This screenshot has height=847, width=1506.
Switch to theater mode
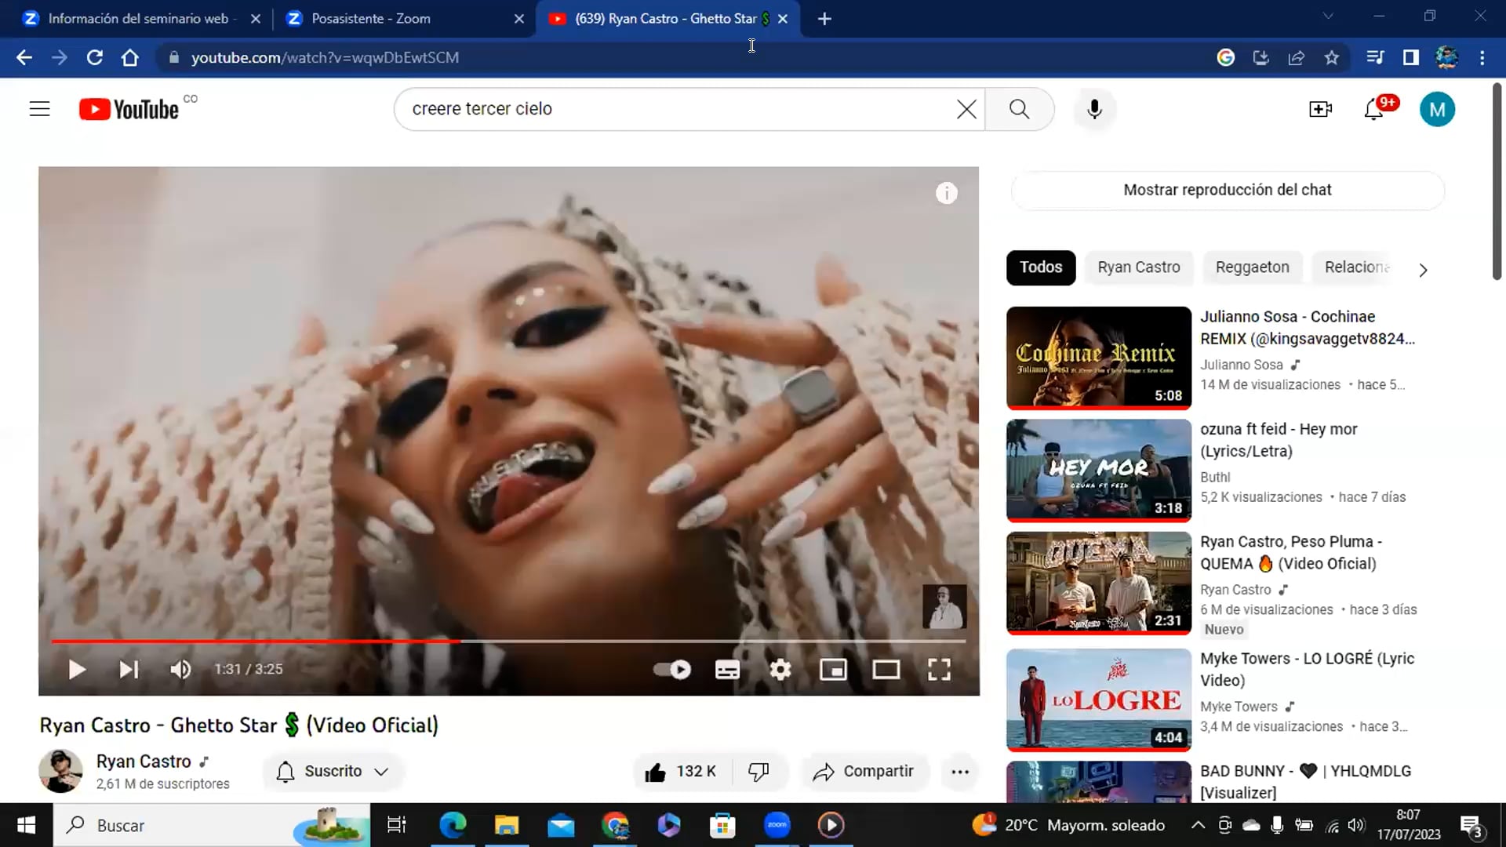886,670
